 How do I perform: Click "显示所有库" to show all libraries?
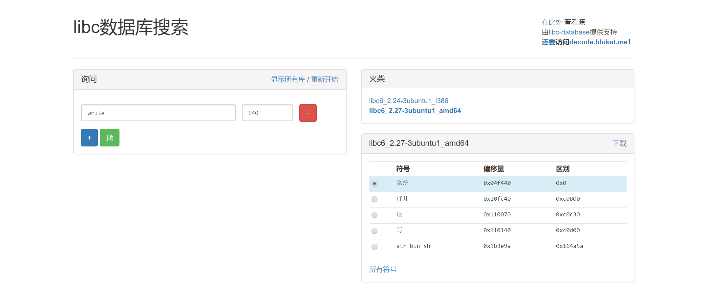[x=288, y=79]
